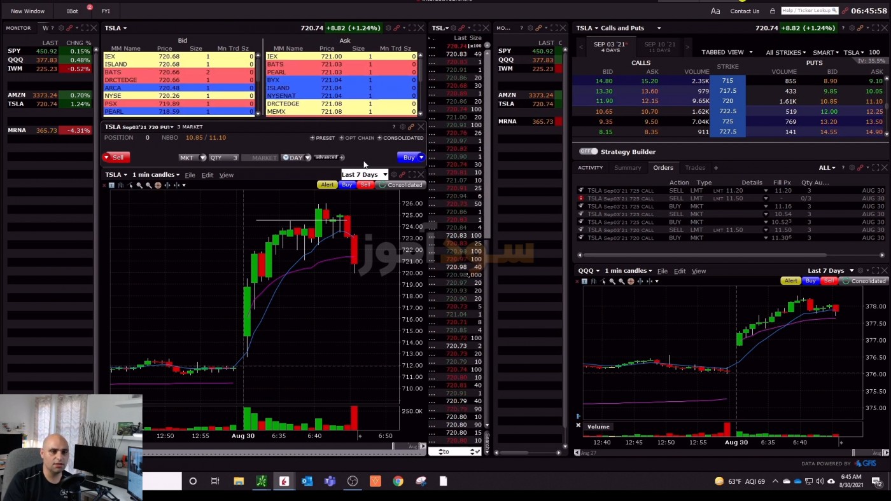Expand the PRESET section in order entry

tap(323, 138)
